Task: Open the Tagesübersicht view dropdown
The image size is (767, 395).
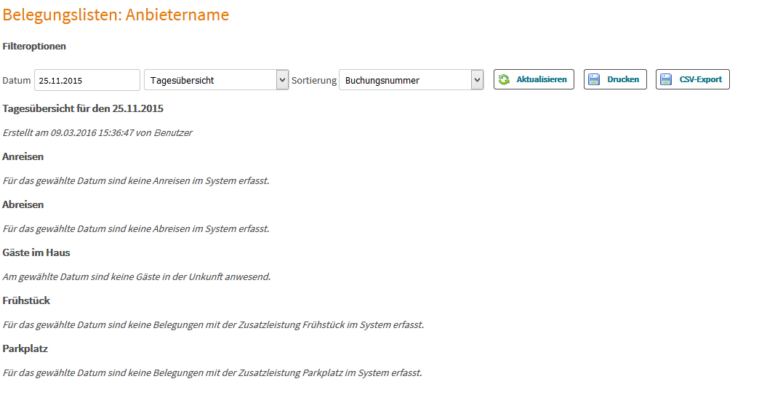Action: click(x=216, y=80)
